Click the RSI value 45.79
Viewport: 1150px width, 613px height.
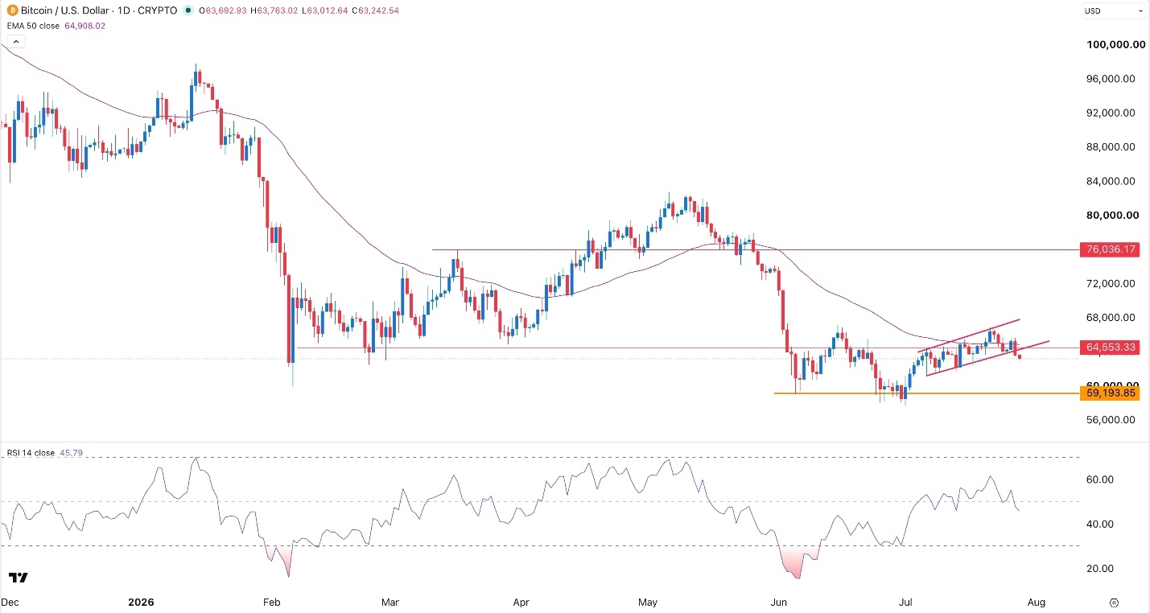(x=68, y=453)
